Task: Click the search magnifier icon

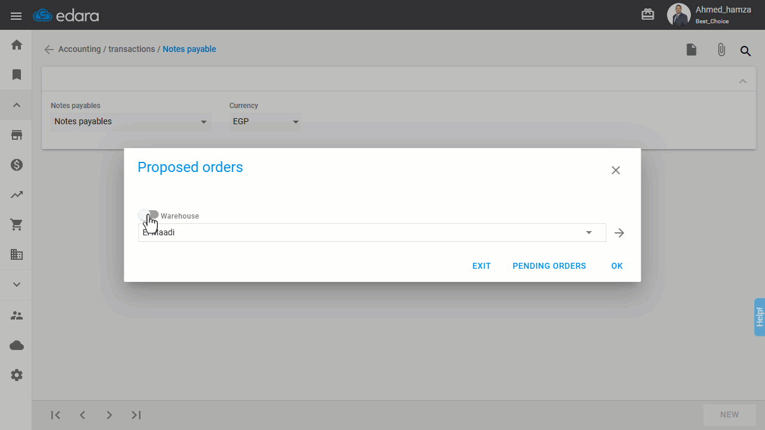Action: [745, 51]
